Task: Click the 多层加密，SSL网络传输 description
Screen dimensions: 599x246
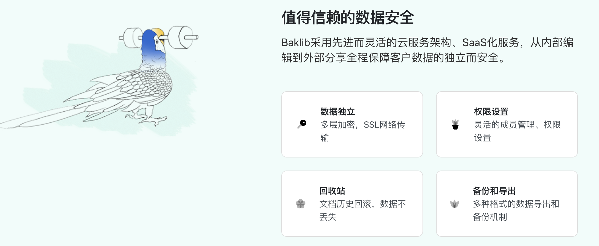Action: (363, 131)
